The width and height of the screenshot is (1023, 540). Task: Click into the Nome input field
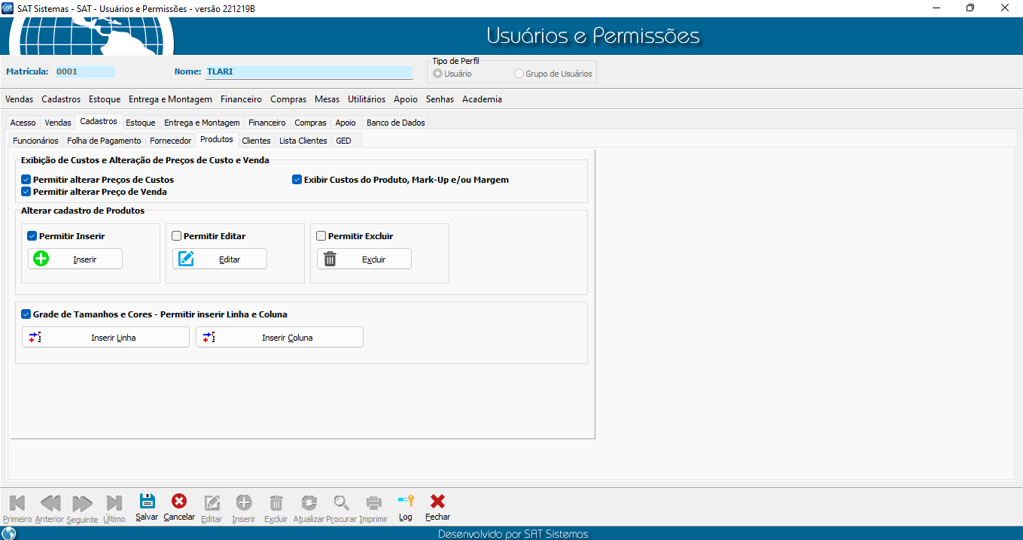309,72
